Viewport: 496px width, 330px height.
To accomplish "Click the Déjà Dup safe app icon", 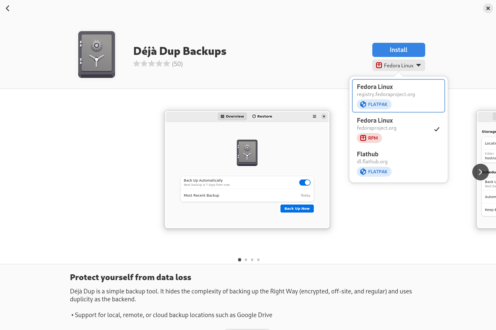I will coord(97,54).
